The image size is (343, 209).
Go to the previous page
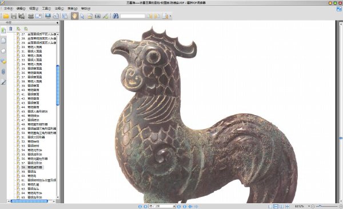pyautogui.click(x=145, y=206)
